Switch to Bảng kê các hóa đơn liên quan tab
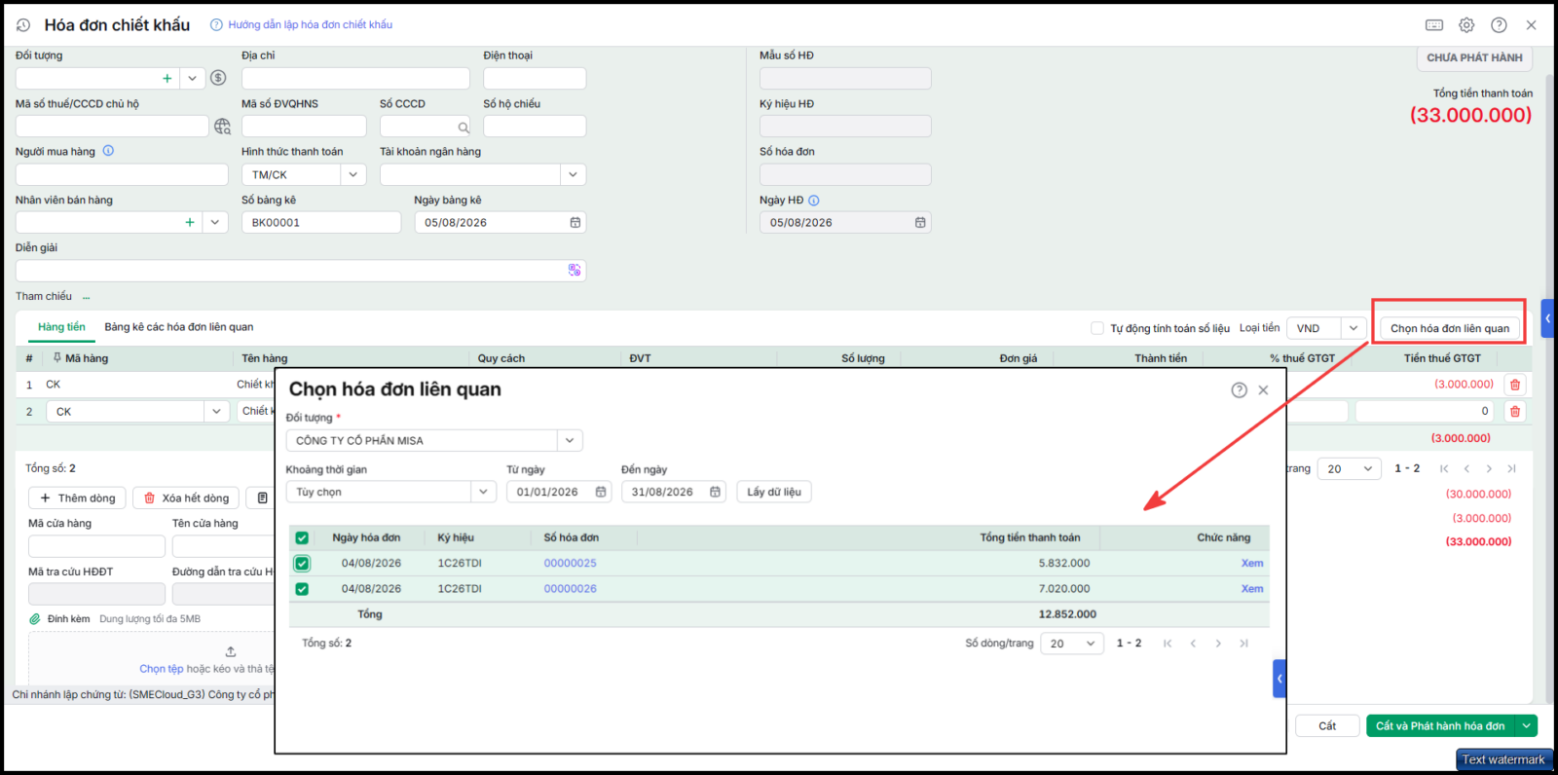 point(179,327)
